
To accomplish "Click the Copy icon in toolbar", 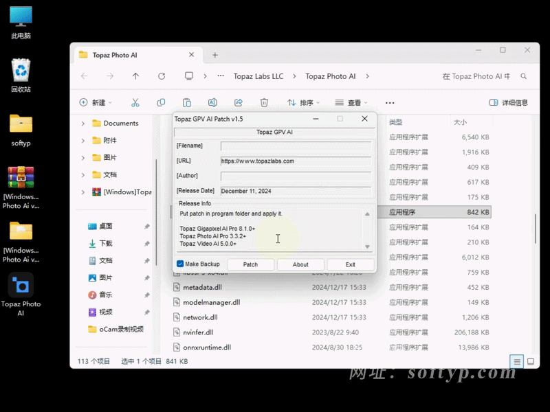I will point(161,102).
